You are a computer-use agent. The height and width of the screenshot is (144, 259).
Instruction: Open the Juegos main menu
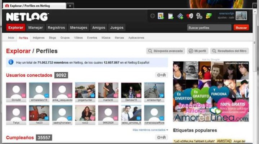[x=117, y=28]
